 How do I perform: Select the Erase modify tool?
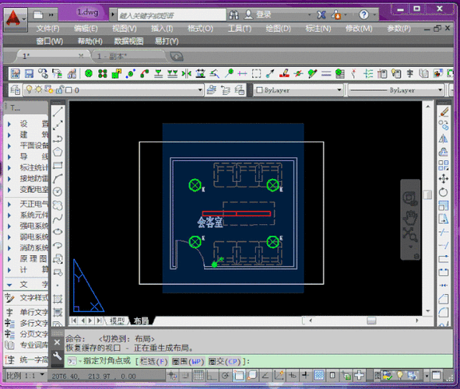(x=444, y=112)
